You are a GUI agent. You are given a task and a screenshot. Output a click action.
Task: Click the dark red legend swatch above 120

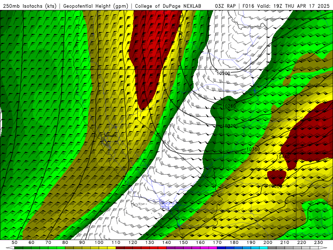pos(137,248)
